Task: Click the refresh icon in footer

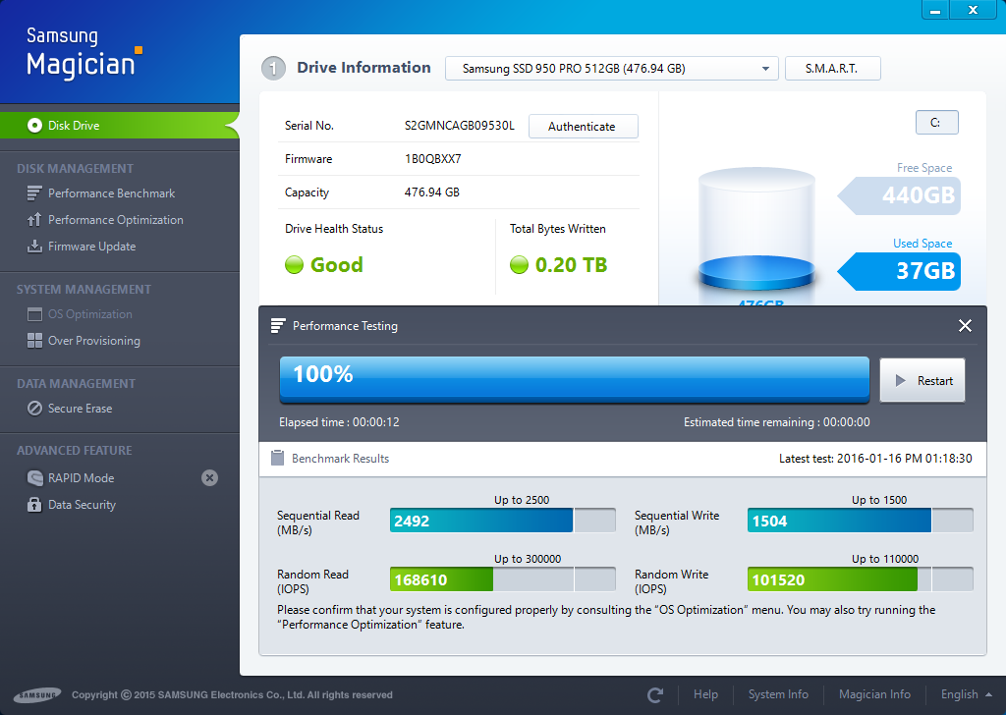Action: point(655,695)
